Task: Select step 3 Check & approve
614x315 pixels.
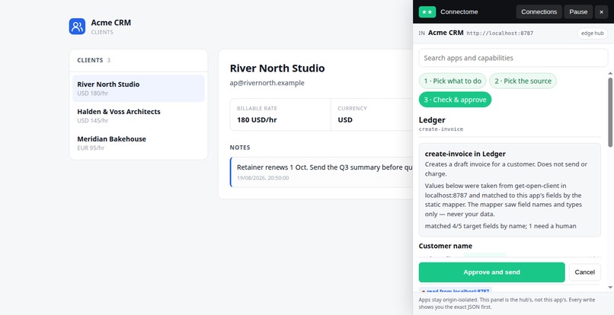Action: click(455, 100)
